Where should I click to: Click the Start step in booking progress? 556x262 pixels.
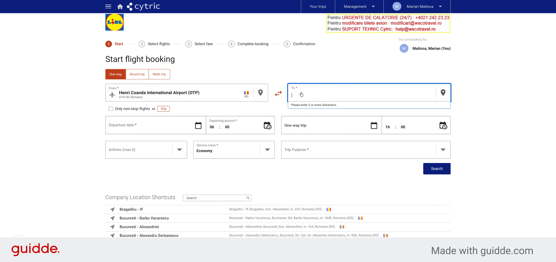[x=114, y=44]
